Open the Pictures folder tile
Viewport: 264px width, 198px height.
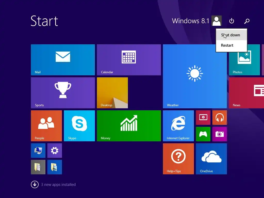click(x=55, y=167)
